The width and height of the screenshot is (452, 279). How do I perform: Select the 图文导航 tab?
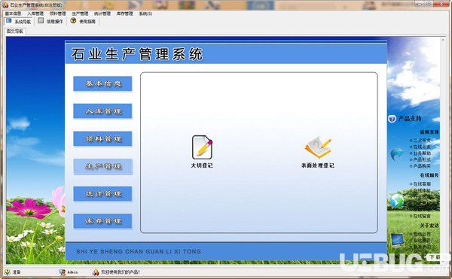pos(15,31)
